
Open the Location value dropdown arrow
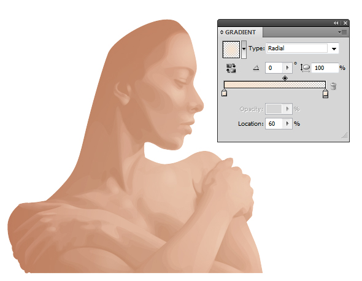pyautogui.click(x=287, y=124)
